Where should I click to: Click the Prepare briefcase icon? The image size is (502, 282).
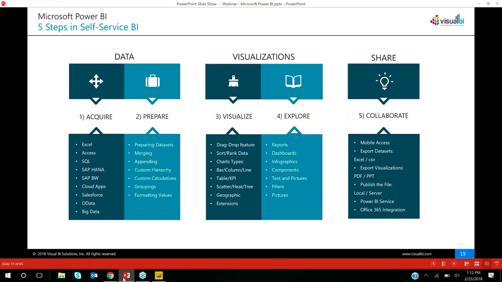coord(153,81)
